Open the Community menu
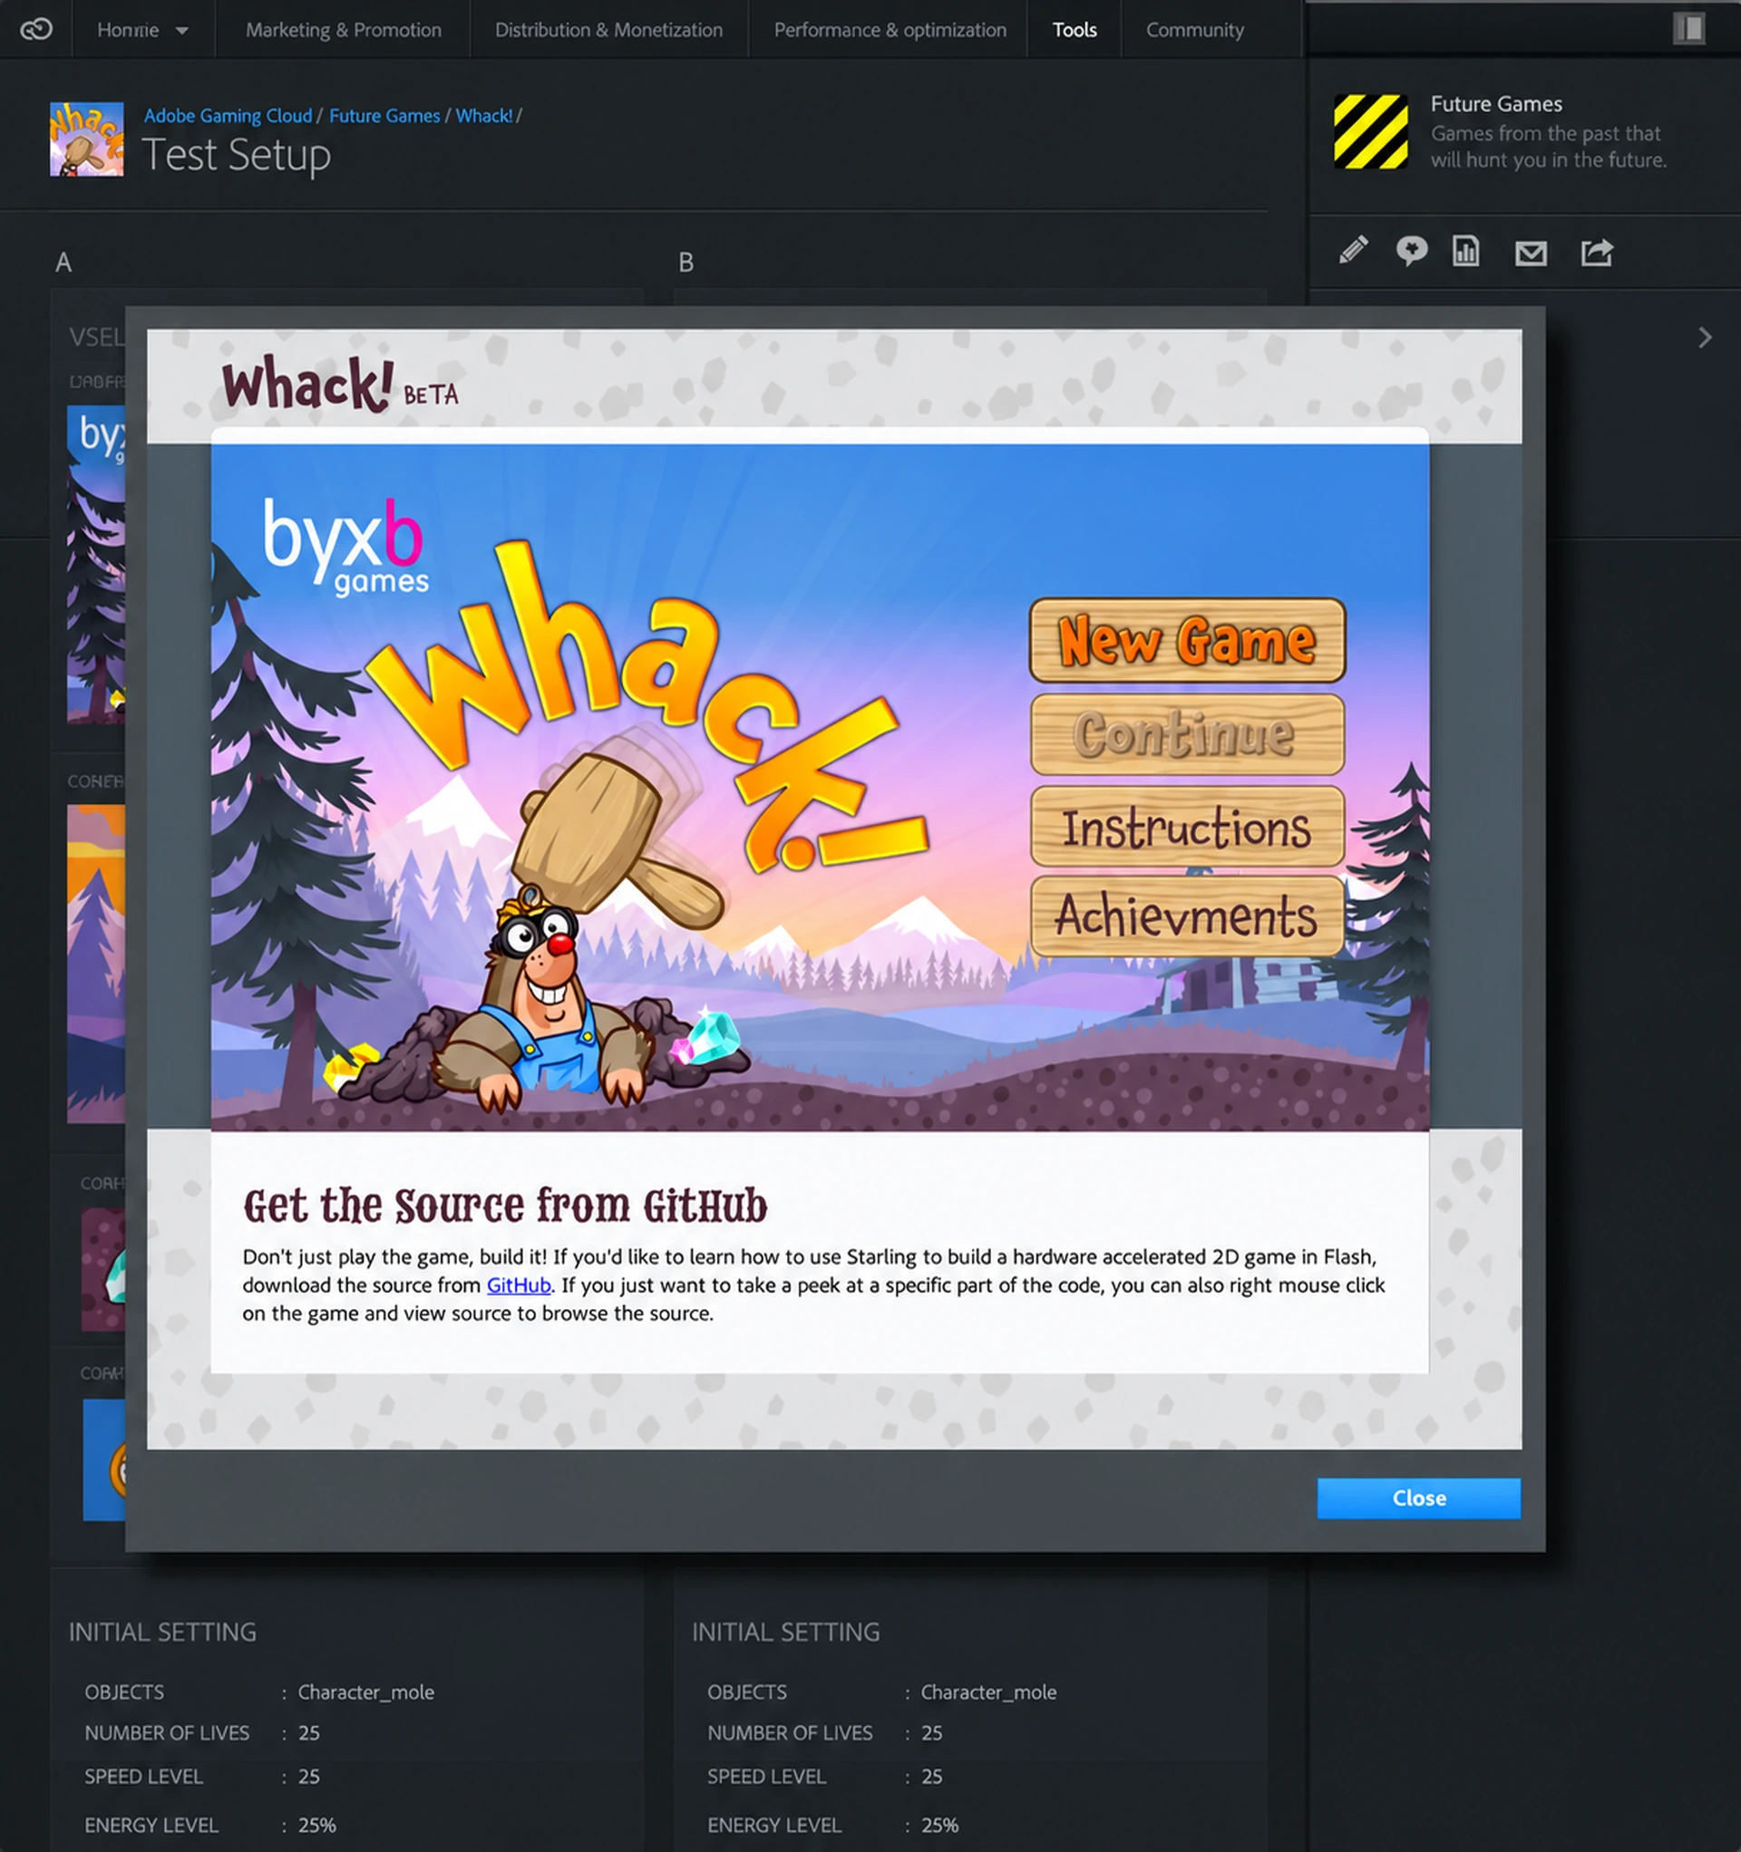The image size is (1741, 1852). pyautogui.click(x=1195, y=30)
